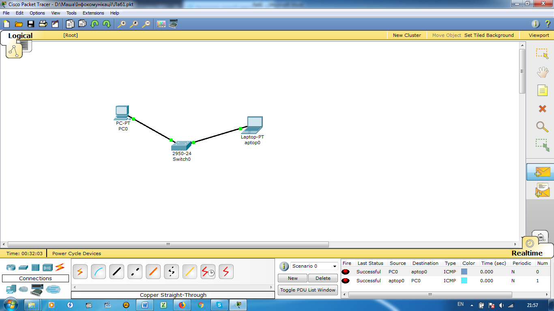Click New Cluster button

[407, 35]
